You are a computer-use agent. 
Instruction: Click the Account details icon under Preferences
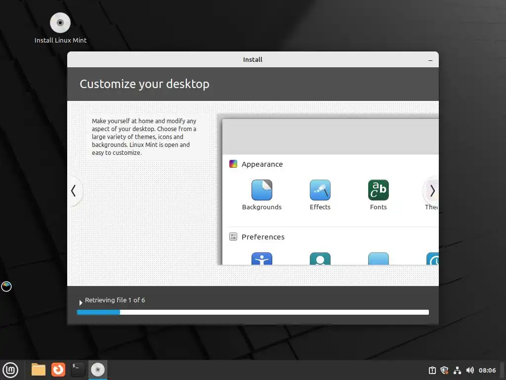click(x=320, y=258)
